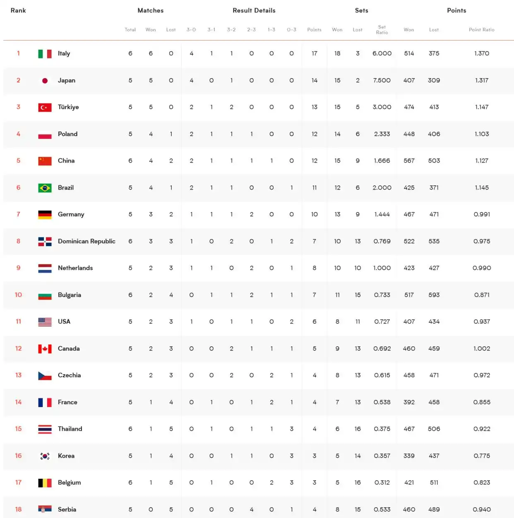Screen dimensions: 514x518
Task: Select the France team row name
Action: coord(67,402)
